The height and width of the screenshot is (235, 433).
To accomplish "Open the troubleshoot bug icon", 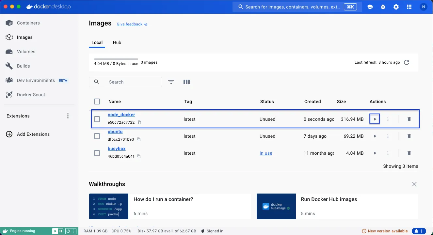I will pos(383,7).
